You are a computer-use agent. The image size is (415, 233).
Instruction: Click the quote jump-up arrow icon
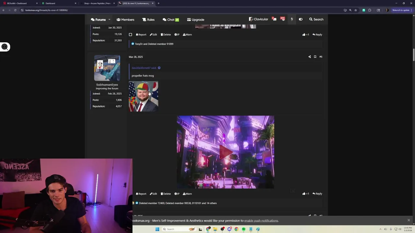pyautogui.click(x=159, y=68)
